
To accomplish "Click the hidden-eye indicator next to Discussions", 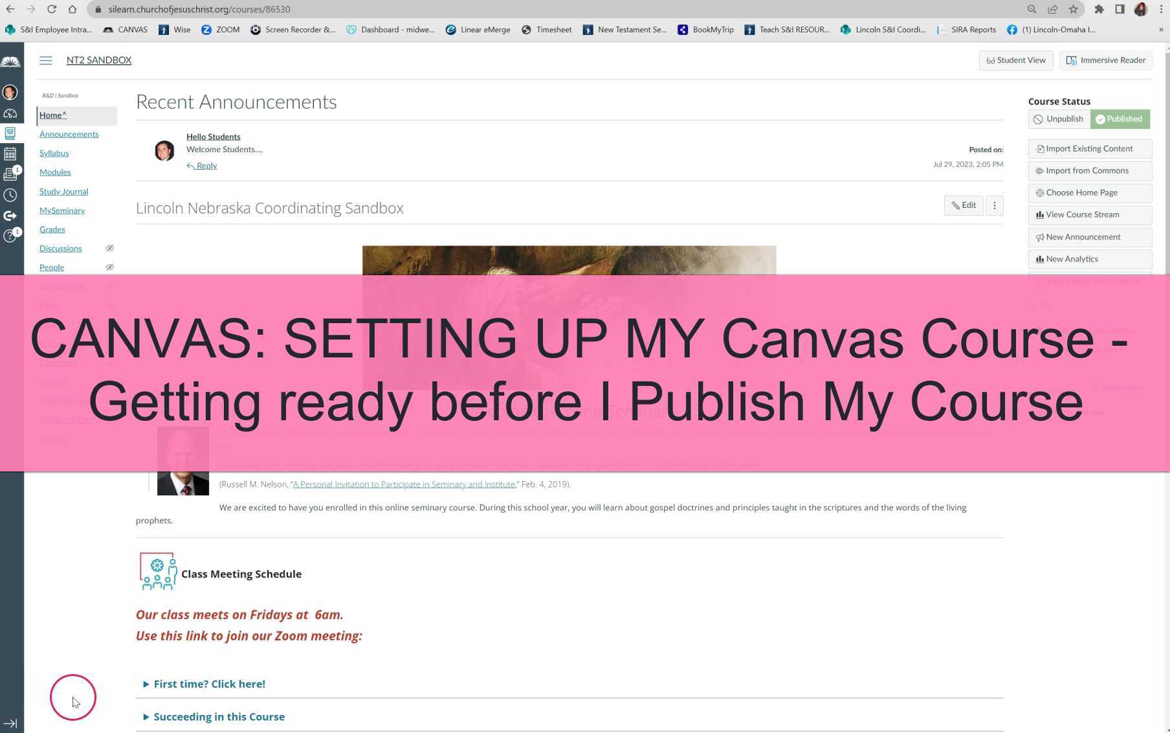I will click(109, 248).
